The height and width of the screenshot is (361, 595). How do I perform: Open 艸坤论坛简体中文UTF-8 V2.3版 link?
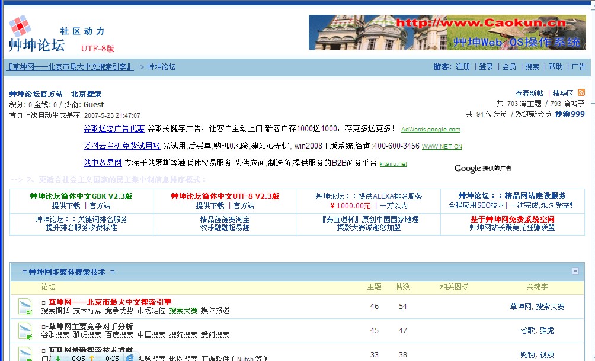point(225,196)
